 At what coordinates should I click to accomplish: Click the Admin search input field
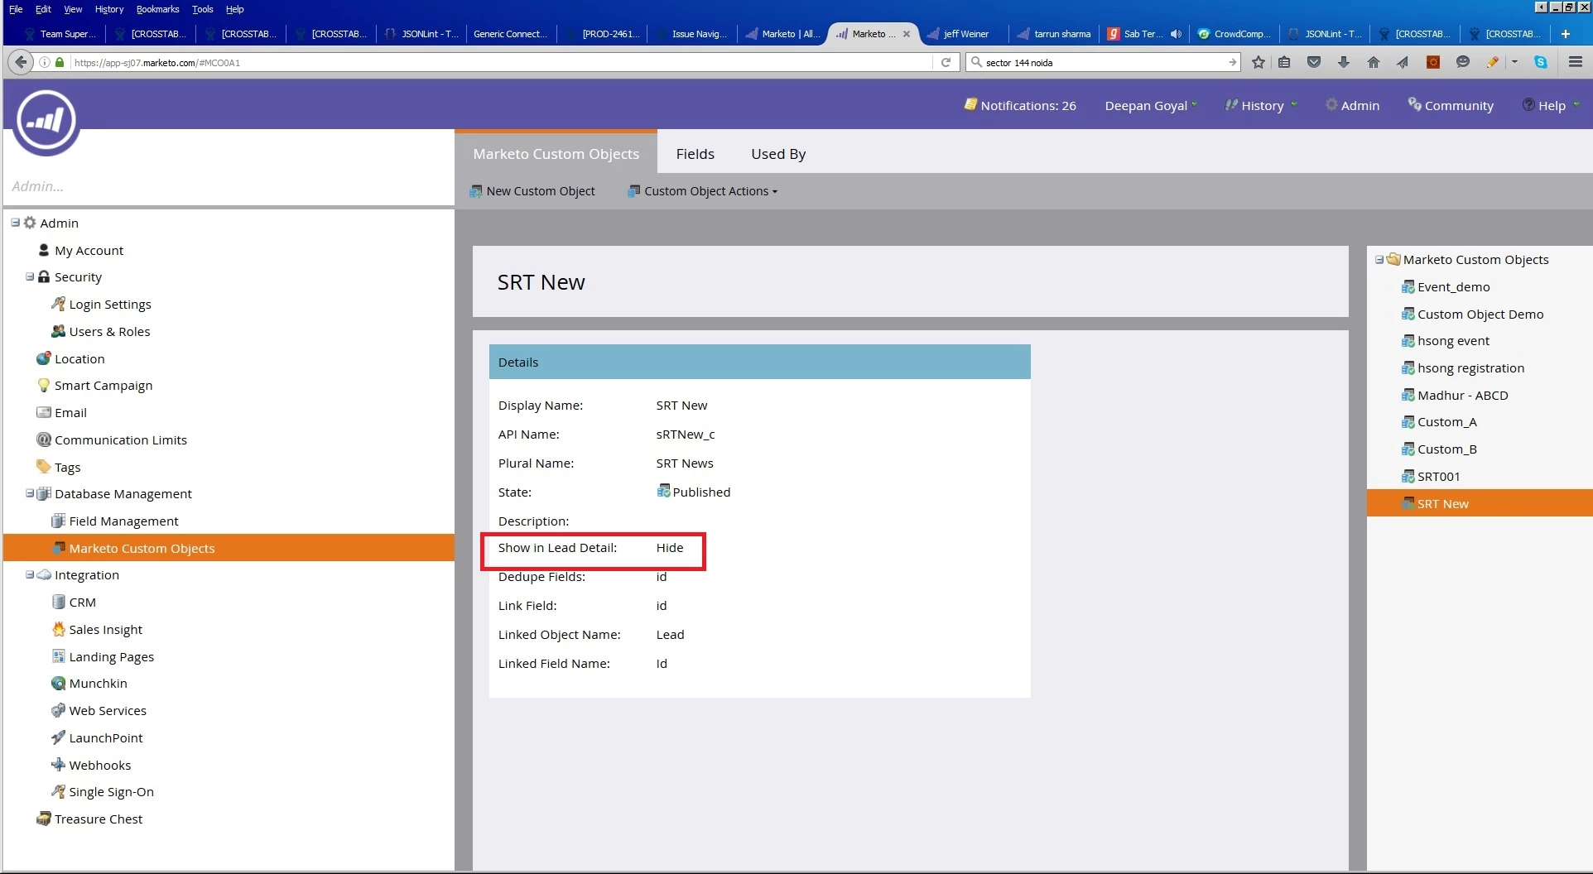click(x=229, y=186)
